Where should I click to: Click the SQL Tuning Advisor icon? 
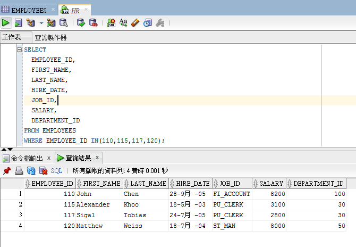click(x=64, y=23)
